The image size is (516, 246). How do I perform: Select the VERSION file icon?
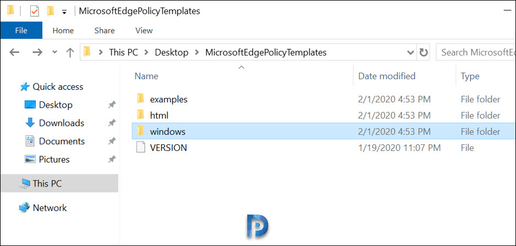(140, 147)
